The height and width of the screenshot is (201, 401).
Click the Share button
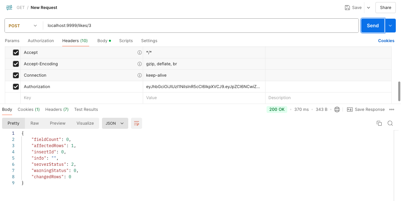[x=385, y=7]
